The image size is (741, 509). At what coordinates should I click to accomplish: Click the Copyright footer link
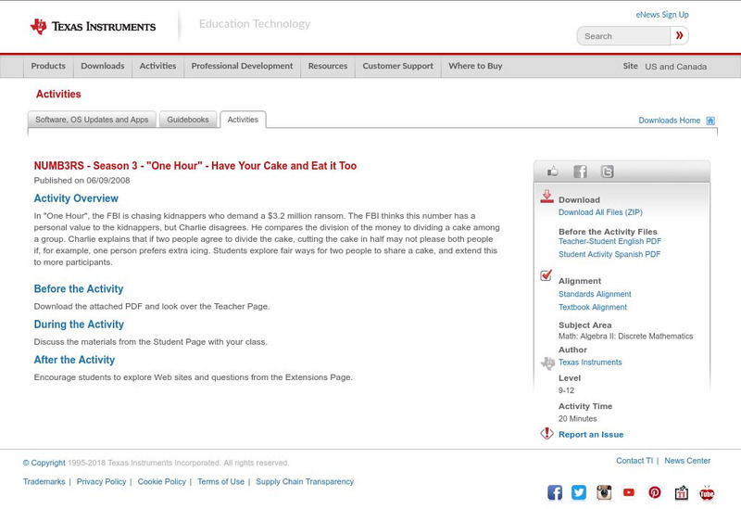pos(44,463)
